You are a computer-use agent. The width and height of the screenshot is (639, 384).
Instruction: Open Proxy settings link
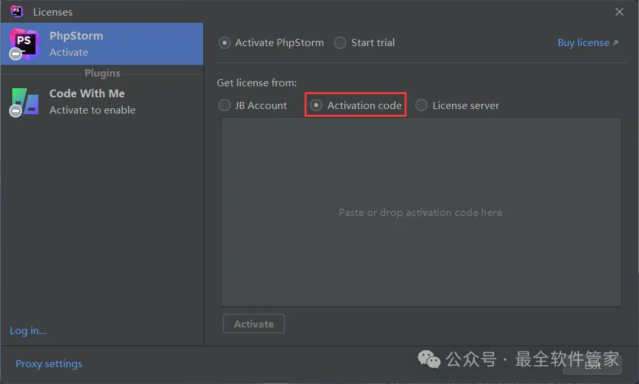[49, 364]
